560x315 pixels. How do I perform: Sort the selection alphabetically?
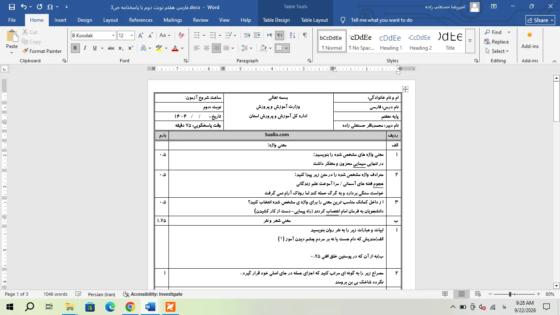291,35
